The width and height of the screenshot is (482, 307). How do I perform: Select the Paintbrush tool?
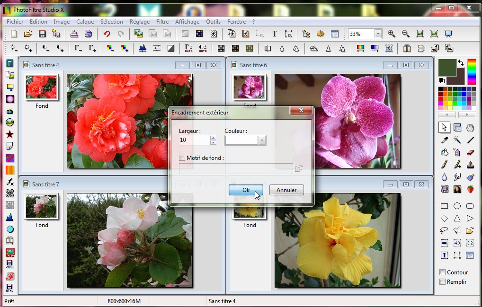pyautogui.click(x=445, y=165)
